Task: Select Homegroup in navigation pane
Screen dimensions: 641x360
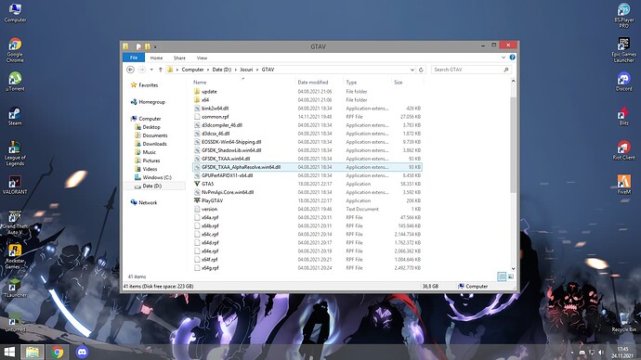Action: (x=151, y=102)
